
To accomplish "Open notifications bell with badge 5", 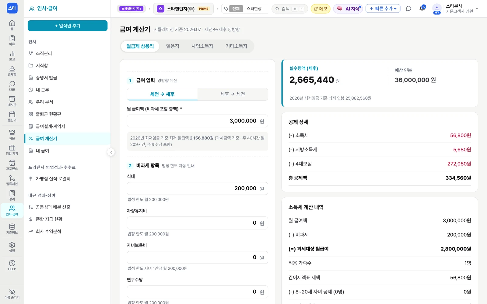I will point(422,9).
